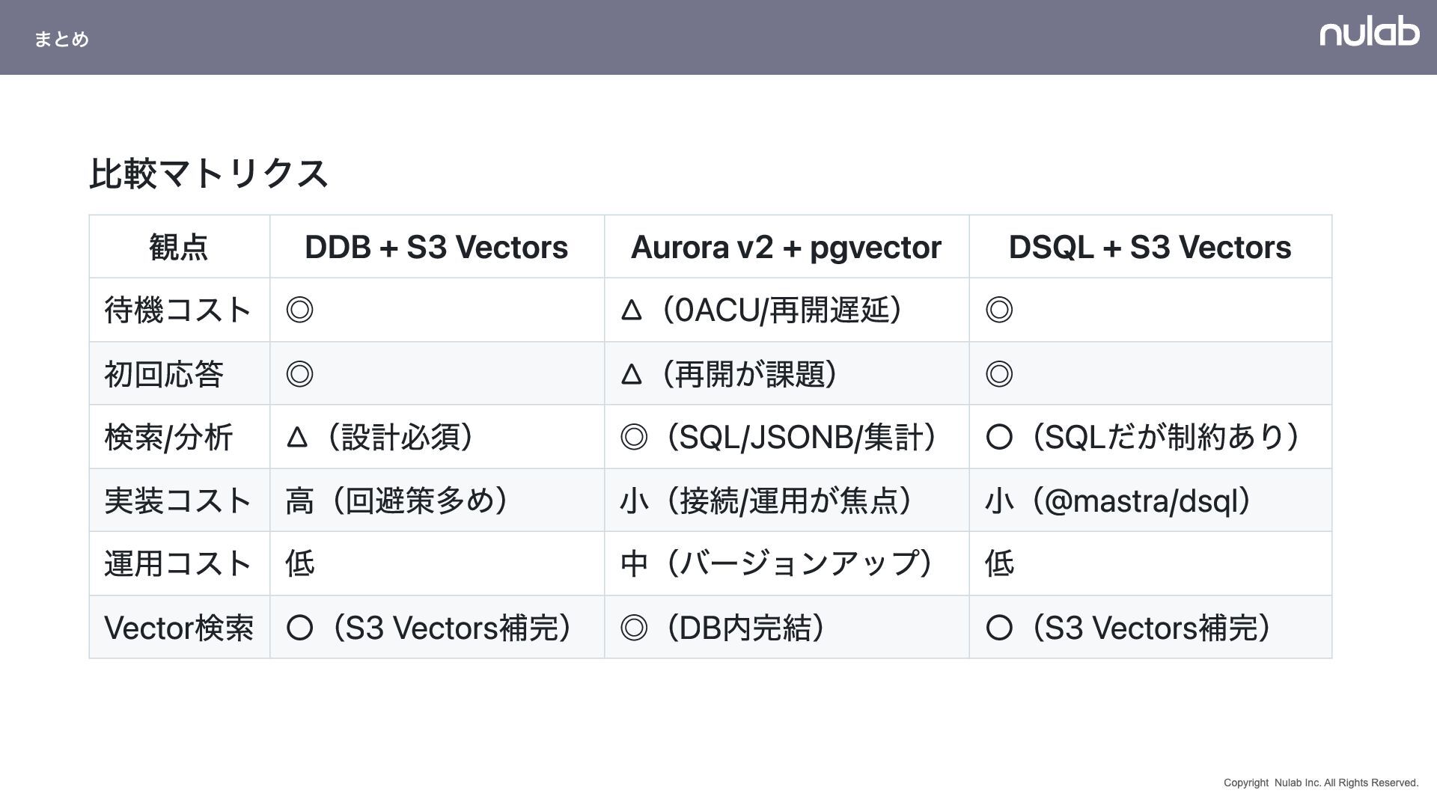Click double-circle icon in DSQL 初回応答 cell
The image size is (1437, 808).
point(999,373)
